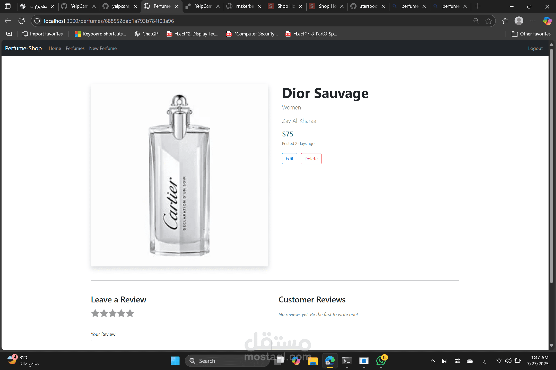
Task: Open the OneDrive cloud tray icon
Action: coord(470,361)
